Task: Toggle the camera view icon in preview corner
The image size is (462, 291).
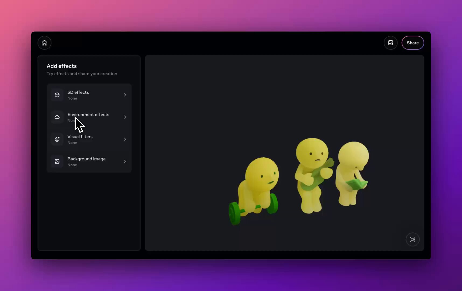Action: click(x=413, y=240)
